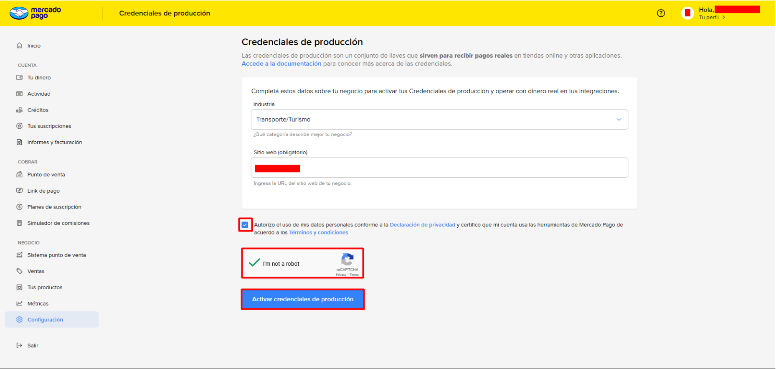Open Créditos menu item

coord(38,110)
